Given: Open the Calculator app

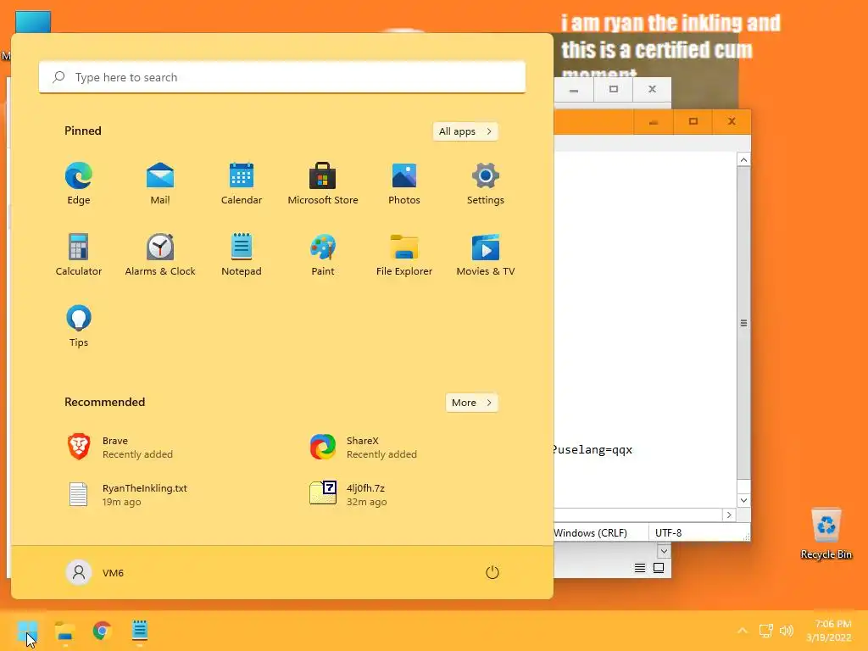Looking at the screenshot, I should pyautogui.click(x=79, y=255).
